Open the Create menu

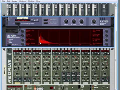[x=15, y=1]
